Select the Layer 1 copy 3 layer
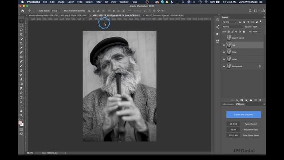 [x=242, y=38]
